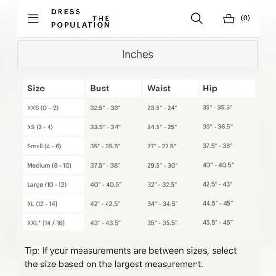The width and height of the screenshot is (276, 276).
Task: Select the Inches unit tab
Action: pyautogui.click(x=138, y=54)
